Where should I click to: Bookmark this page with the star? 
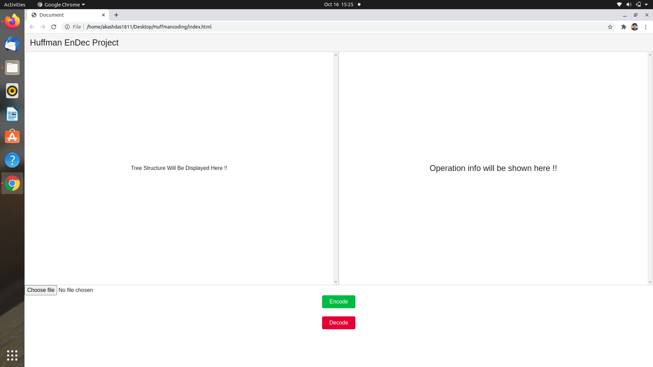click(x=610, y=27)
